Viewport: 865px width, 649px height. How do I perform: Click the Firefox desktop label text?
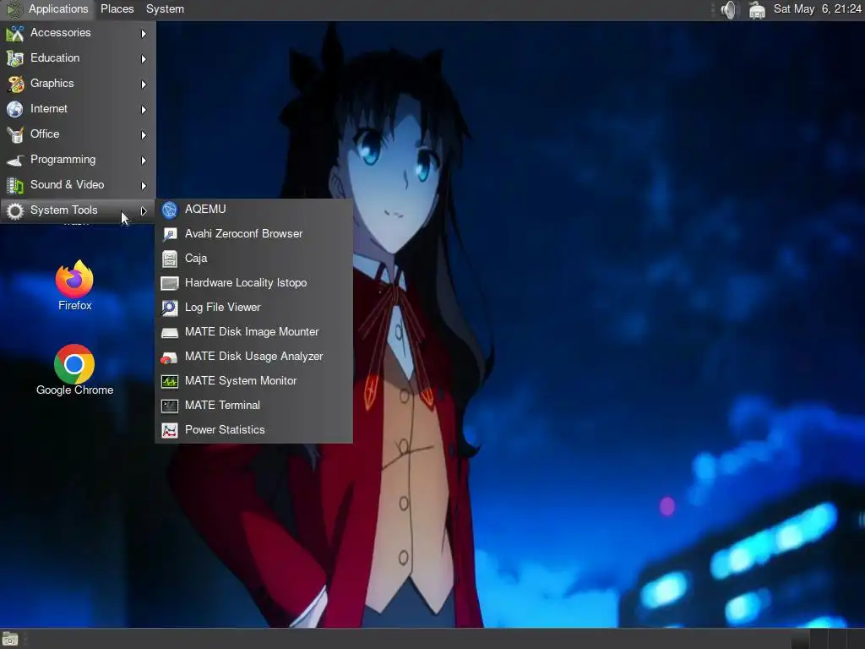(x=75, y=305)
